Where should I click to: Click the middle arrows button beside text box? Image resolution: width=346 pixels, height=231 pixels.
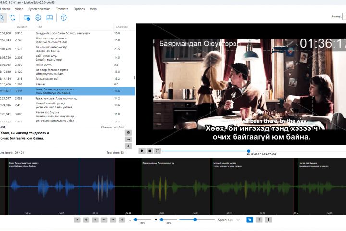click(x=128, y=139)
